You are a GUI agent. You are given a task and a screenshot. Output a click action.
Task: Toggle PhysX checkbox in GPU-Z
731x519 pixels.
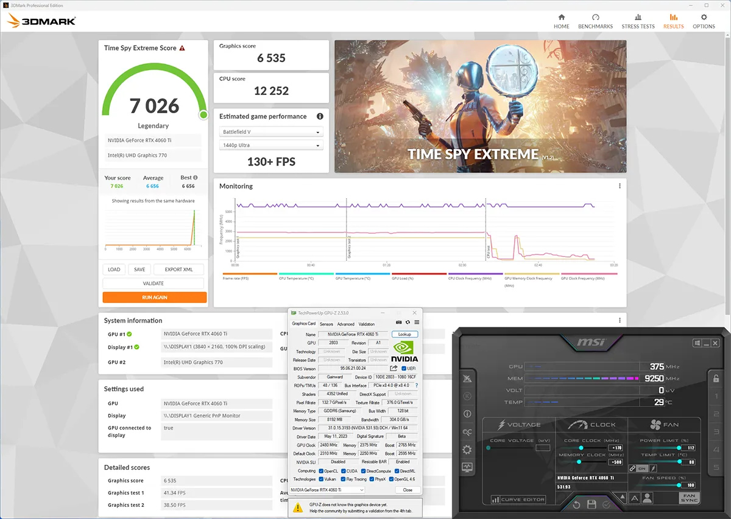[x=372, y=479]
